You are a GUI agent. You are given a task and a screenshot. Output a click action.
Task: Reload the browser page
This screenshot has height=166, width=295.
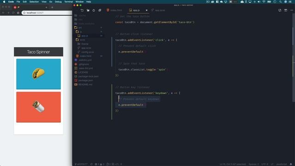click(x=13, y=13)
